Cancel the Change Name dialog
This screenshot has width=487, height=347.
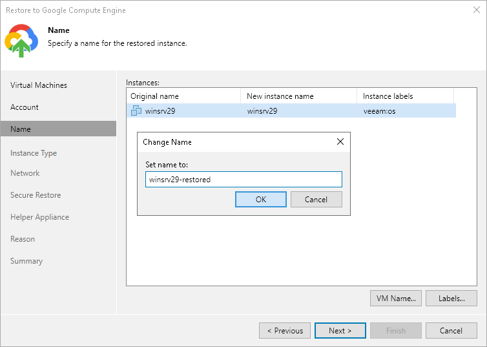point(316,200)
